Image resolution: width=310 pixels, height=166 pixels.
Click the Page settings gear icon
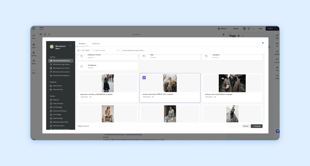pyautogui.click(x=238, y=36)
